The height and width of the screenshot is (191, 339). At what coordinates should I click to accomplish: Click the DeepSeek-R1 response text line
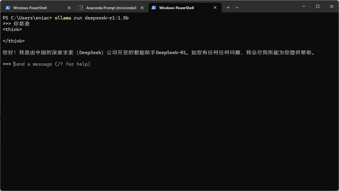pyautogui.click(x=158, y=53)
